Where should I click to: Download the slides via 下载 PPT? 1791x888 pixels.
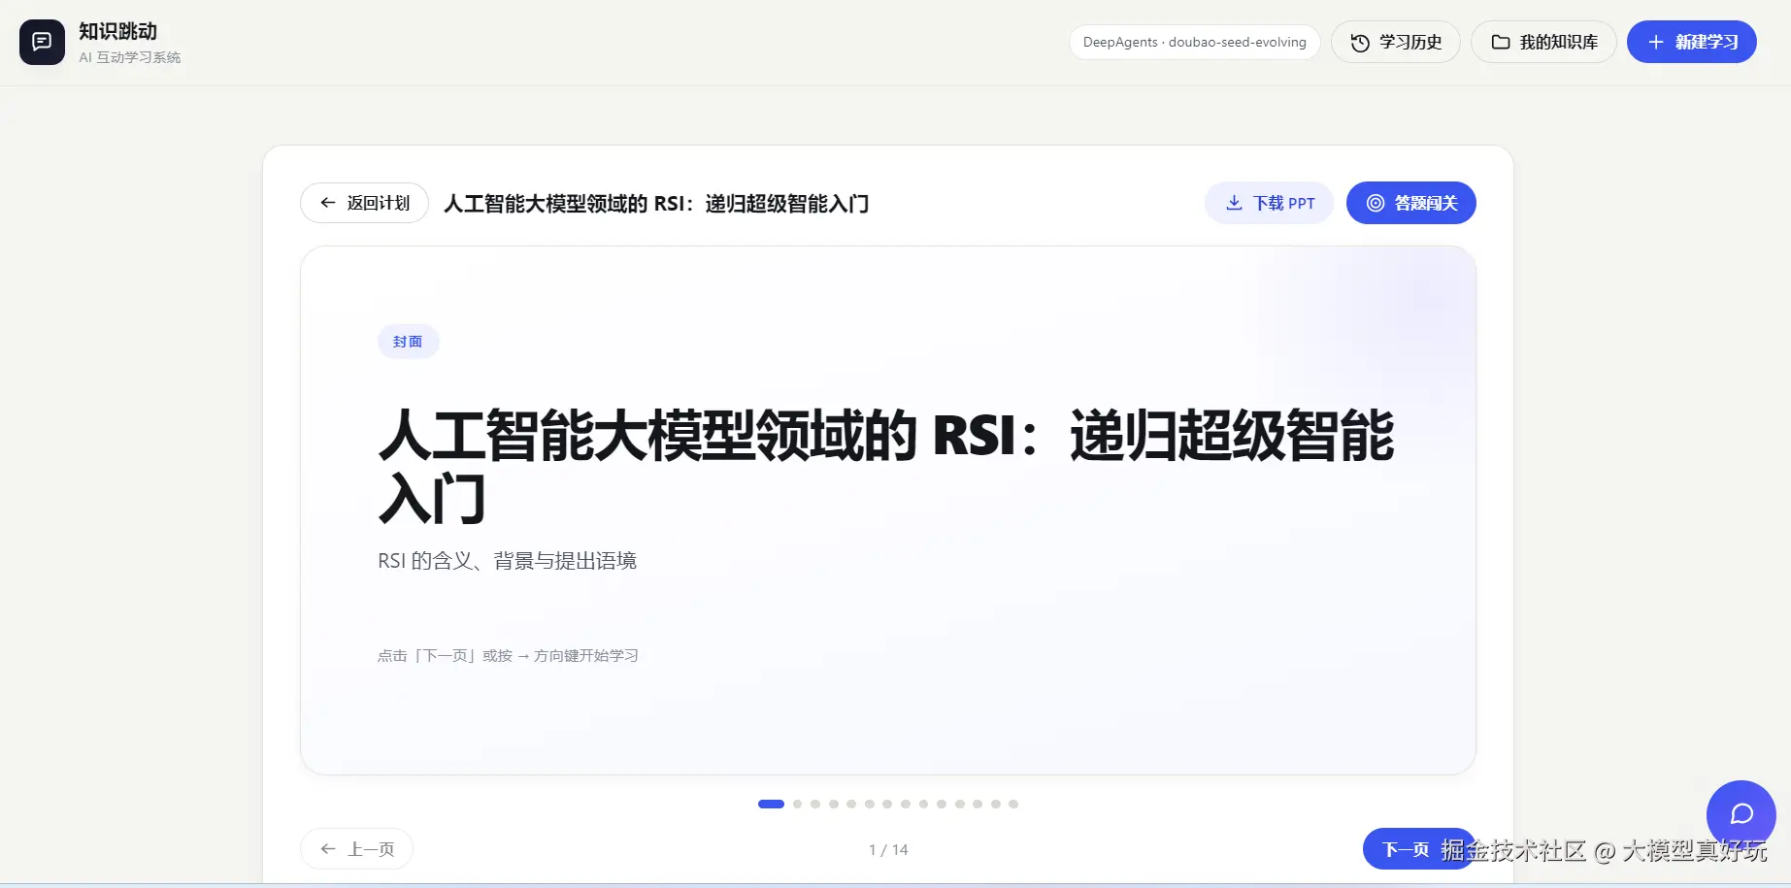1269,203
